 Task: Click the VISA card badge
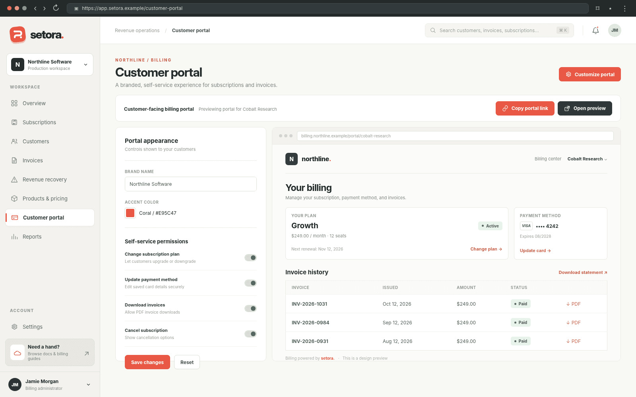point(526,226)
